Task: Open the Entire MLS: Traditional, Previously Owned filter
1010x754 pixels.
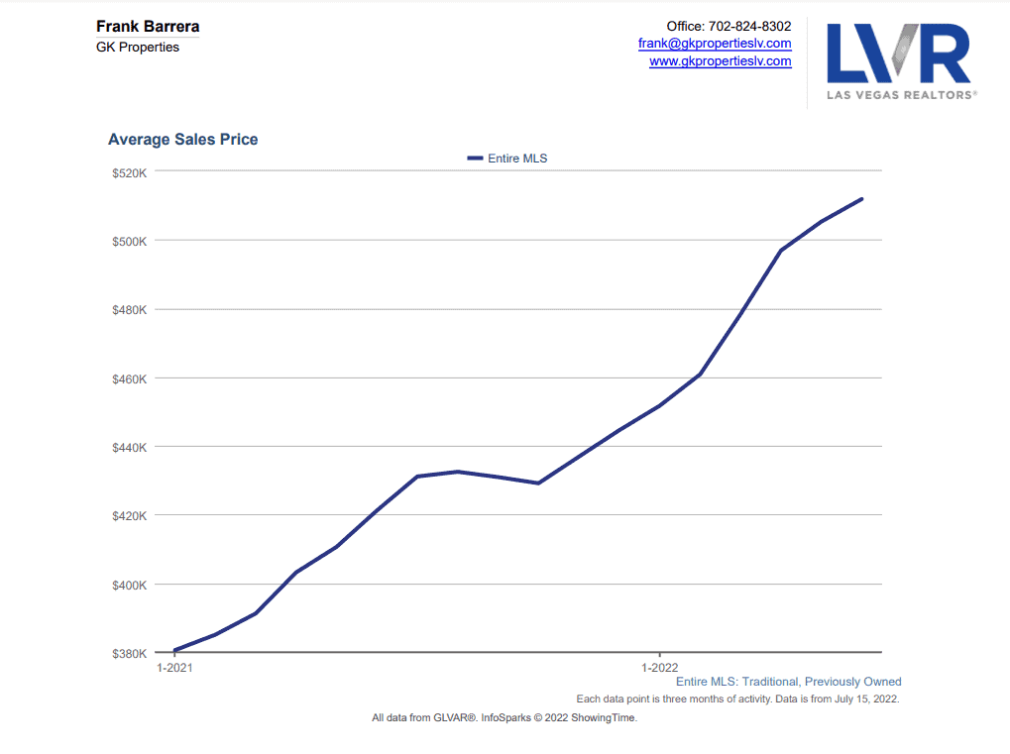Action: click(x=788, y=682)
